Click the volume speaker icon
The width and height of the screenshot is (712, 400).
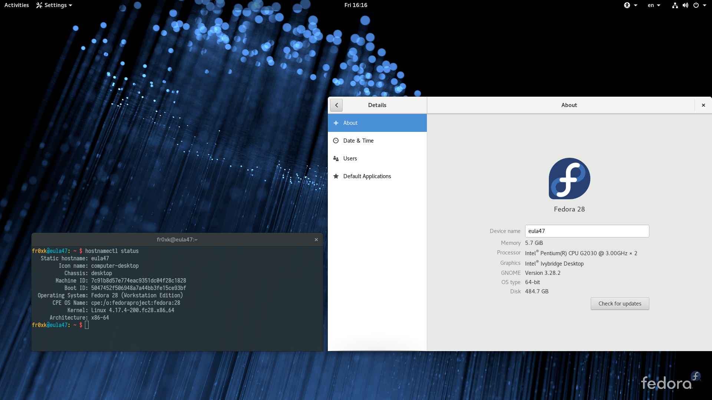(685, 5)
